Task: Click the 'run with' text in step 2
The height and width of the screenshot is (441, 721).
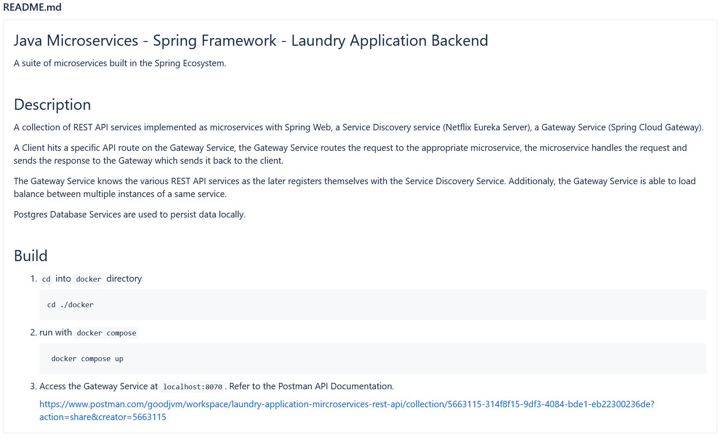Action: click(x=56, y=332)
